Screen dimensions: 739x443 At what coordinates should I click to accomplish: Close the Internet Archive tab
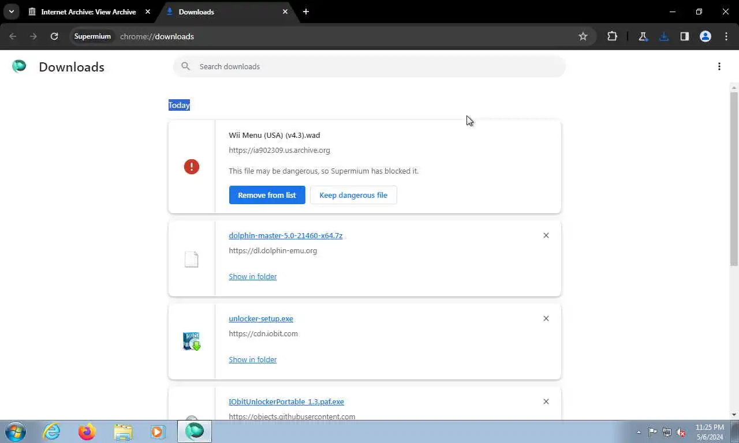point(147,12)
